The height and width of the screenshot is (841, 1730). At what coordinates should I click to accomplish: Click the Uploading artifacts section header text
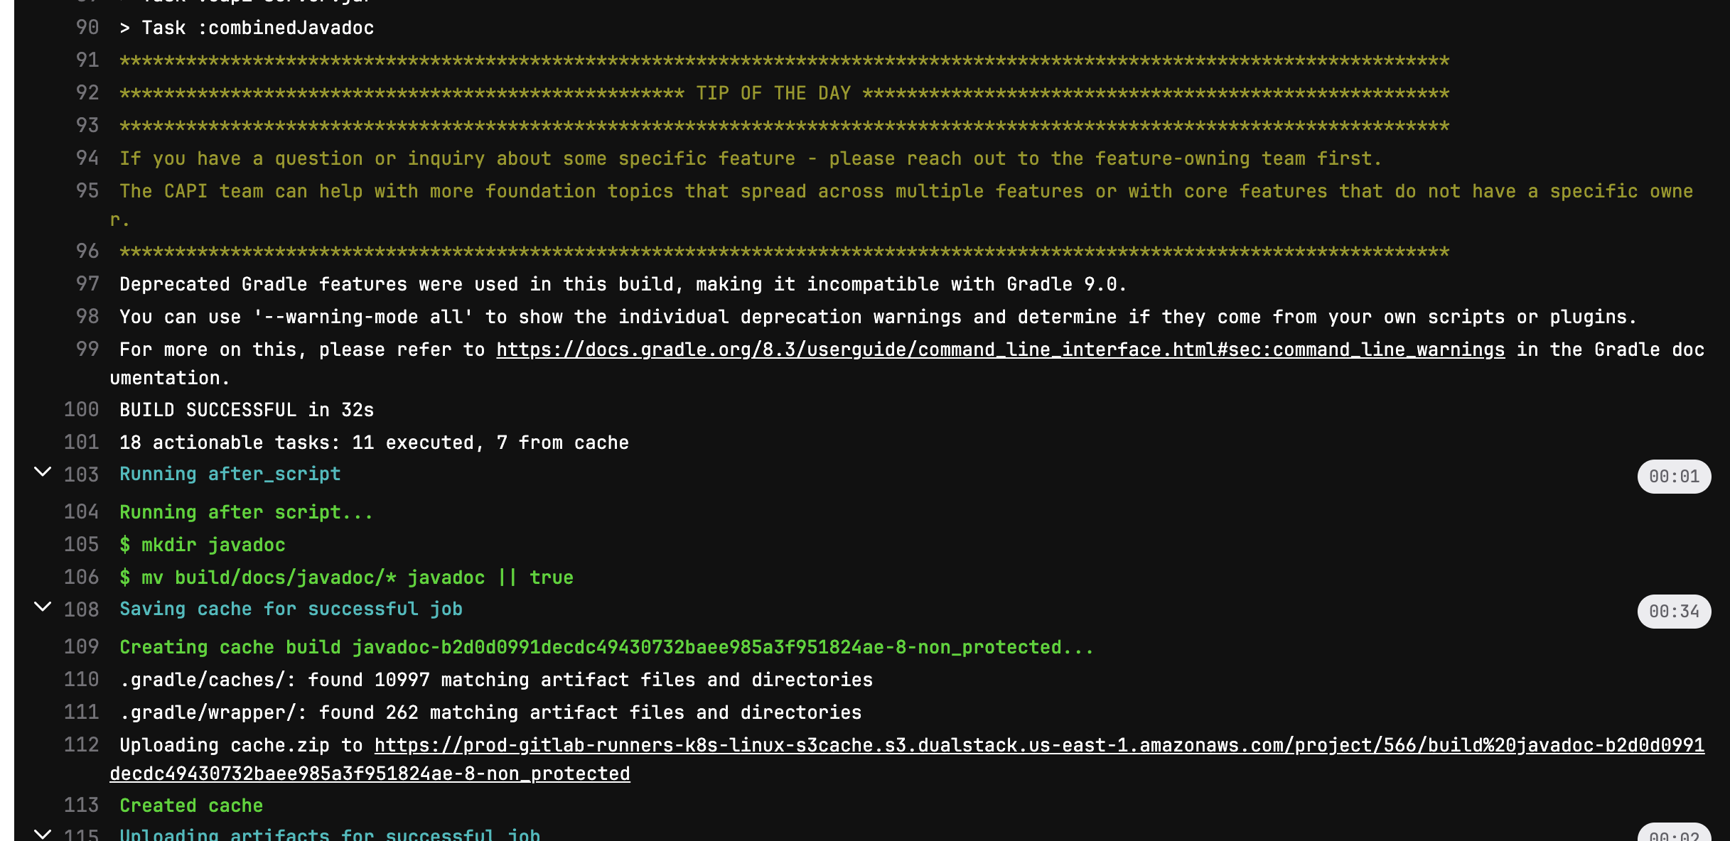330,835
